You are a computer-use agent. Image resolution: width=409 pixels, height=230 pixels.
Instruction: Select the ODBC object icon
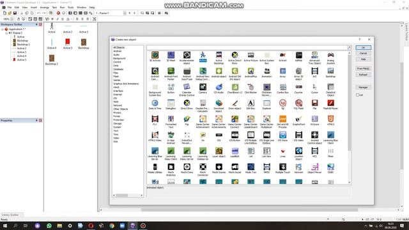tap(330, 167)
